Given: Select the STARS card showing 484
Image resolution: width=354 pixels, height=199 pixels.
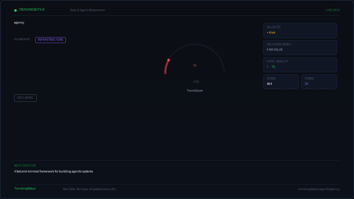Looking at the screenshot, I should [x=281, y=82].
